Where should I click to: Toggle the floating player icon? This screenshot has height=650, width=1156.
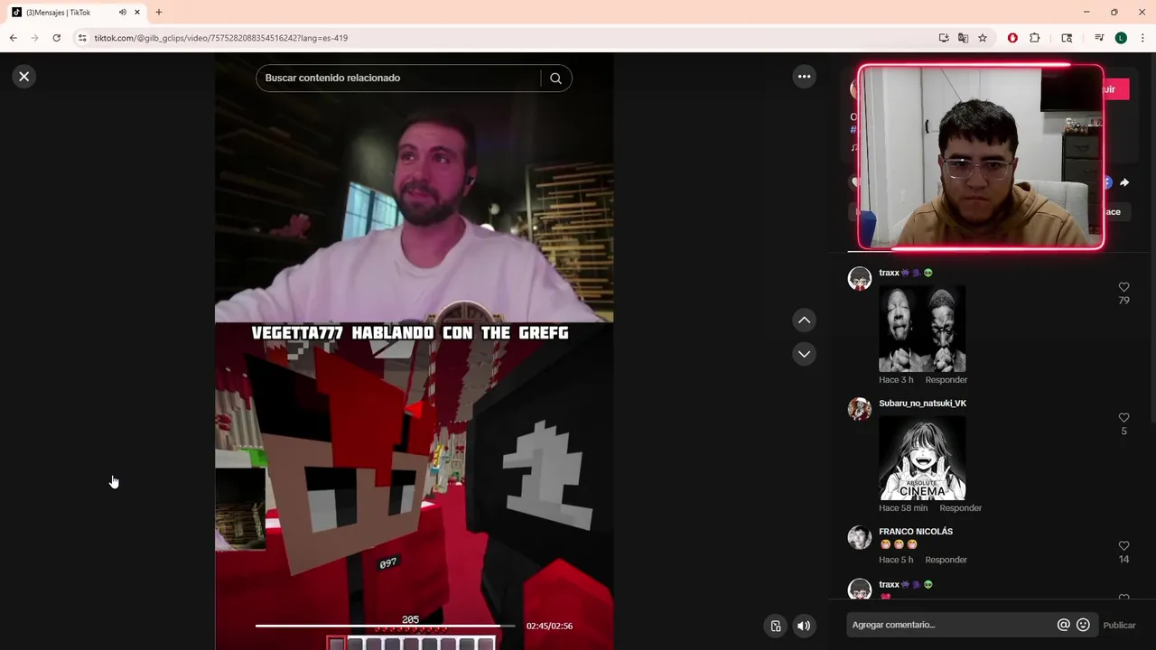click(775, 626)
